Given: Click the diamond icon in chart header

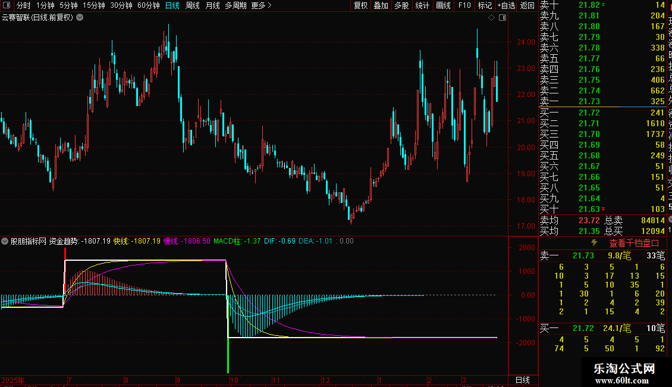Looking at the screenshot, I should pyautogui.click(x=492, y=18).
